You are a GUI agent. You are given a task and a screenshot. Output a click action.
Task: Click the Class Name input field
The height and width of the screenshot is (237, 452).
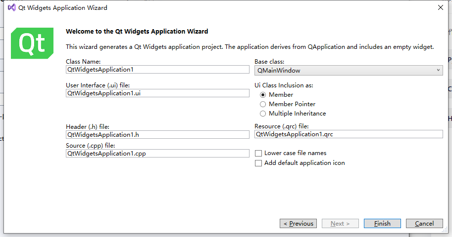tap(157, 69)
